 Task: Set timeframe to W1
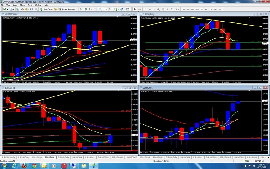click(216, 10)
